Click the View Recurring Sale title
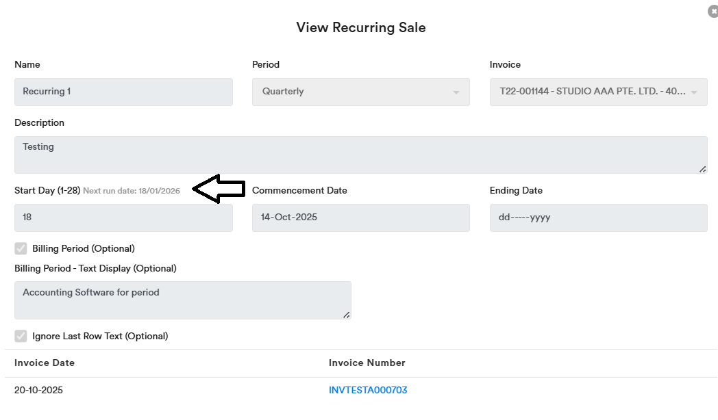This screenshot has height=420, width=718. tap(361, 27)
